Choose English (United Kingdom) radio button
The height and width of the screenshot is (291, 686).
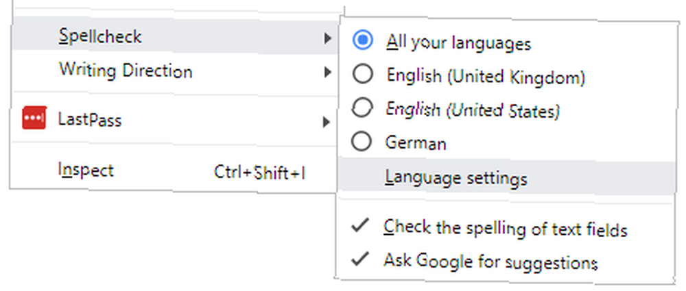coord(363,75)
